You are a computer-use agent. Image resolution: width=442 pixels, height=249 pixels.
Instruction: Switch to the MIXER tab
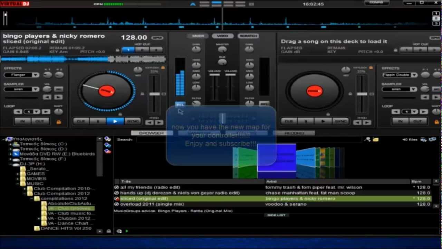tap(198, 36)
